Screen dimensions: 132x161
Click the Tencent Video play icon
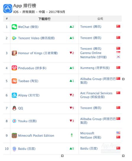(x=14, y=38)
